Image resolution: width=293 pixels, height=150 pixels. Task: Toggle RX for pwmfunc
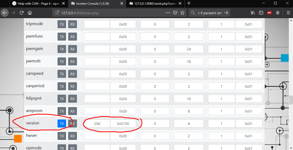(73, 37)
